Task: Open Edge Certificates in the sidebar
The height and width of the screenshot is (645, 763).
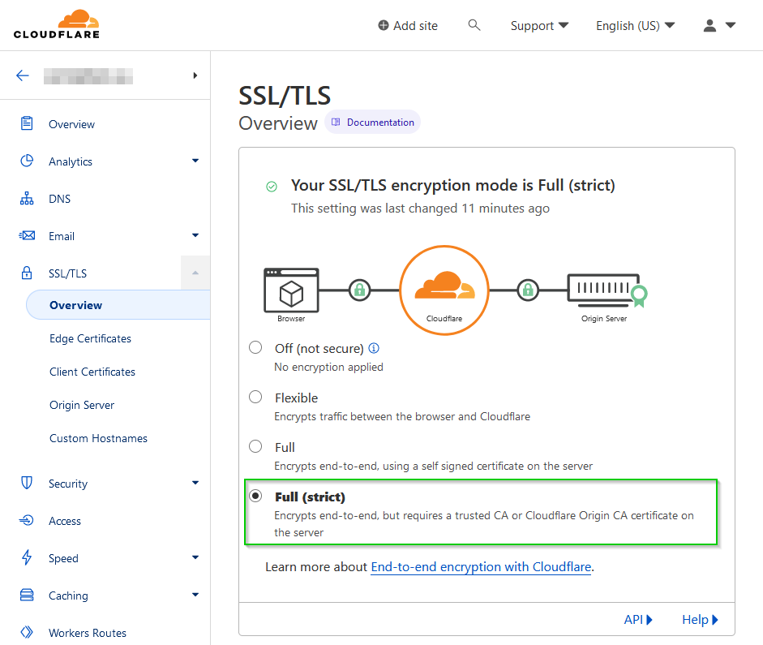Action: 90,338
